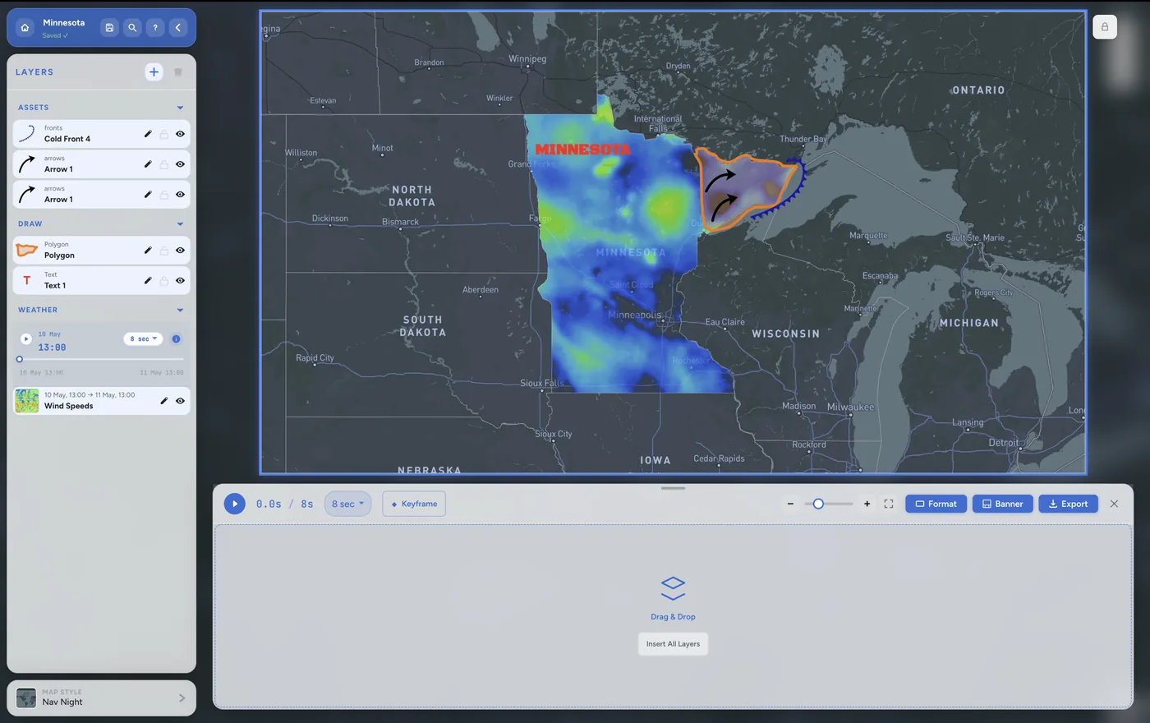Screen dimensions: 1150x723
Task: Add a Keyframe
Action: point(414,504)
